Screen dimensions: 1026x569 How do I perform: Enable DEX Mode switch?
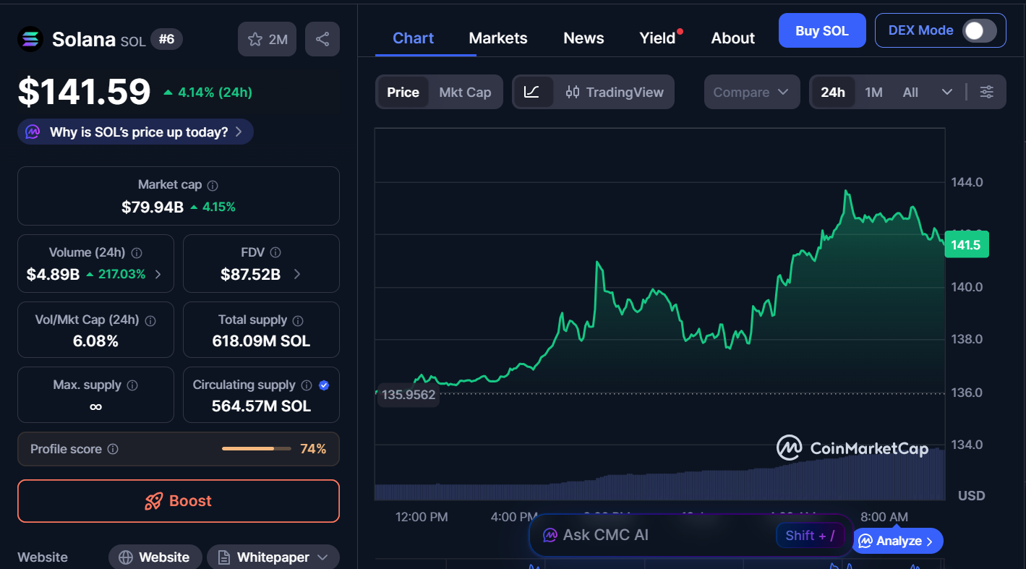(x=980, y=30)
